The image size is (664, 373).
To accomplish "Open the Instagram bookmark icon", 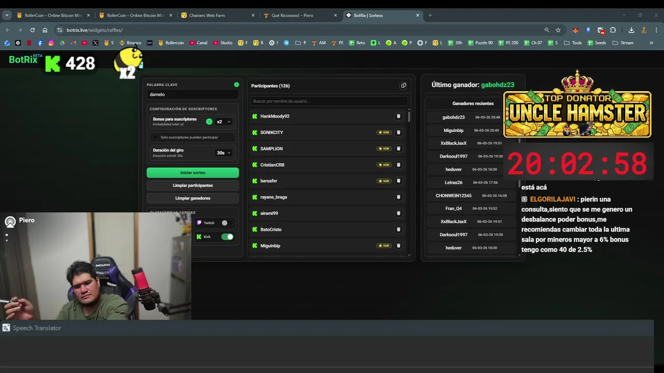I will (51, 43).
